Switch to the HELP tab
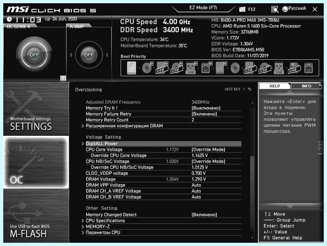The image size is (327, 246). coord(275,86)
